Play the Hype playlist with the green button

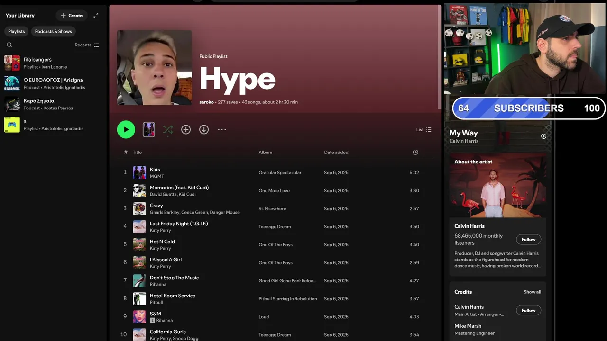pyautogui.click(x=126, y=129)
